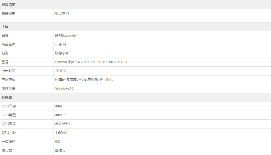Select the Intel i5 value

(60, 115)
